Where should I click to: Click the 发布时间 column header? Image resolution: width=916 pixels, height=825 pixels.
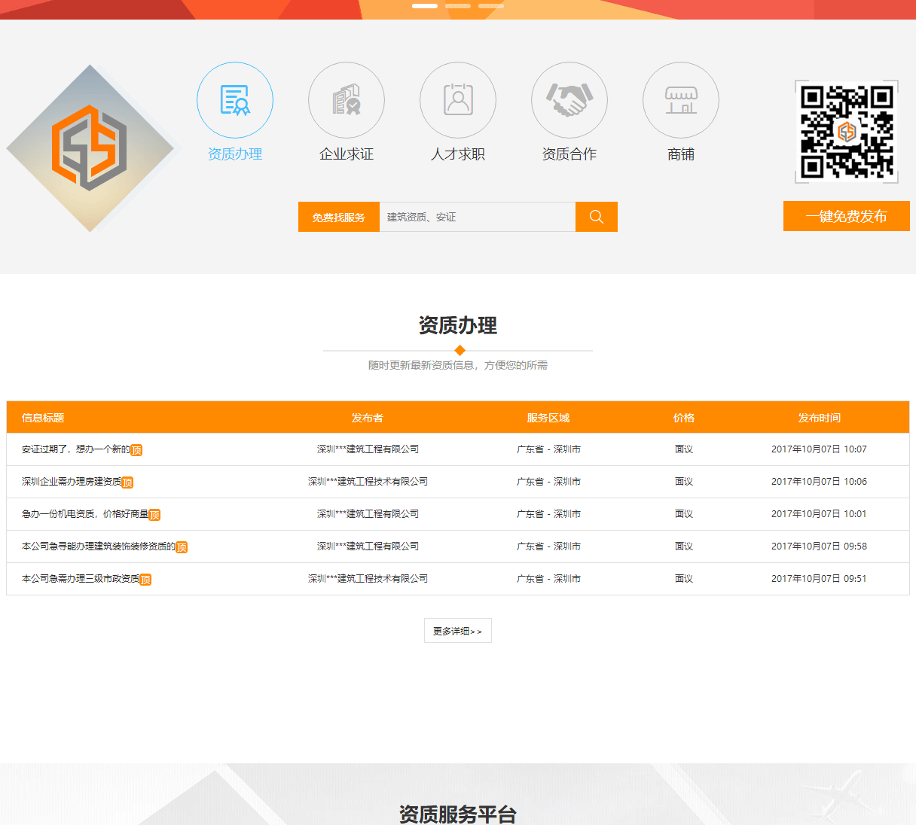(819, 417)
